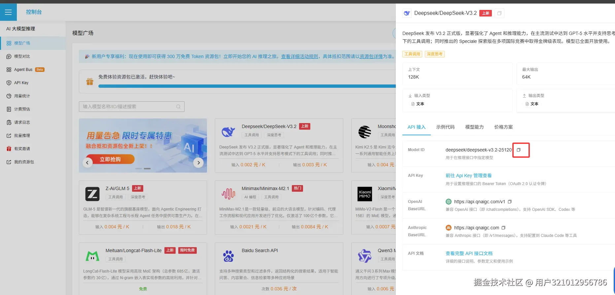Open 计费预估 in the sidebar
Viewport: 615px width, 295px height.
[33, 109]
